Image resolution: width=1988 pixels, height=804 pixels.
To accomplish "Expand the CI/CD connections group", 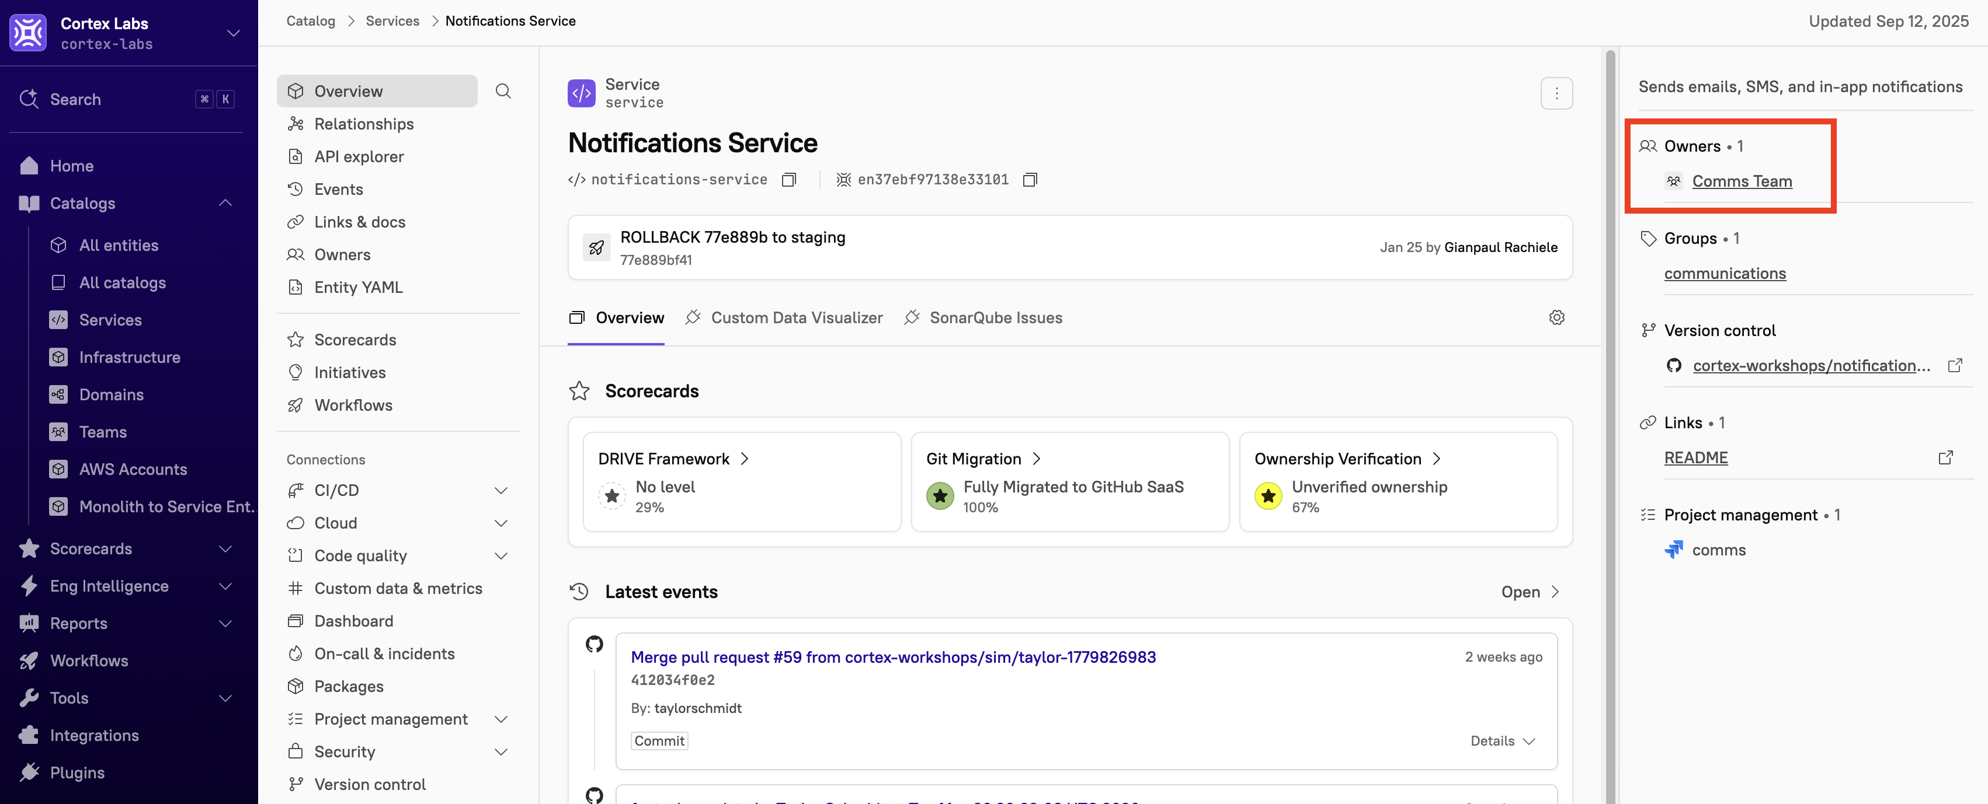I will pyautogui.click(x=501, y=490).
